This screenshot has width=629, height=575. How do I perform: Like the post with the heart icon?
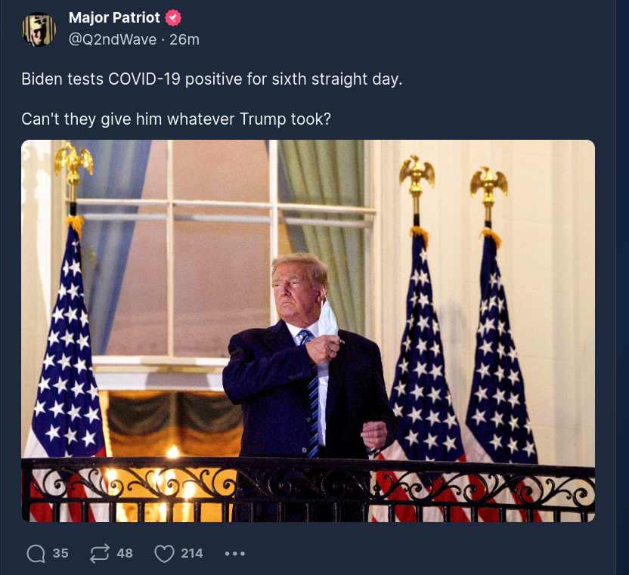point(164,554)
